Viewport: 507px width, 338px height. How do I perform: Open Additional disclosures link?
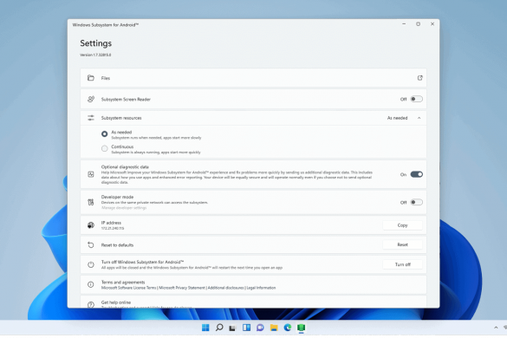(225, 288)
